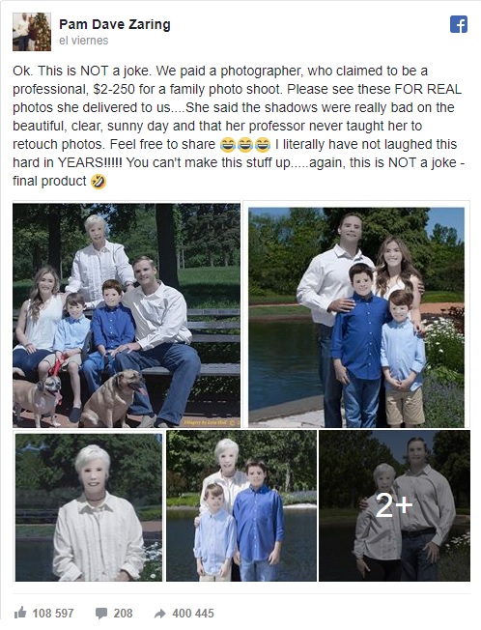Open the 400 445 shares count
The height and width of the screenshot is (630, 481).
pyautogui.click(x=193, y=614)
